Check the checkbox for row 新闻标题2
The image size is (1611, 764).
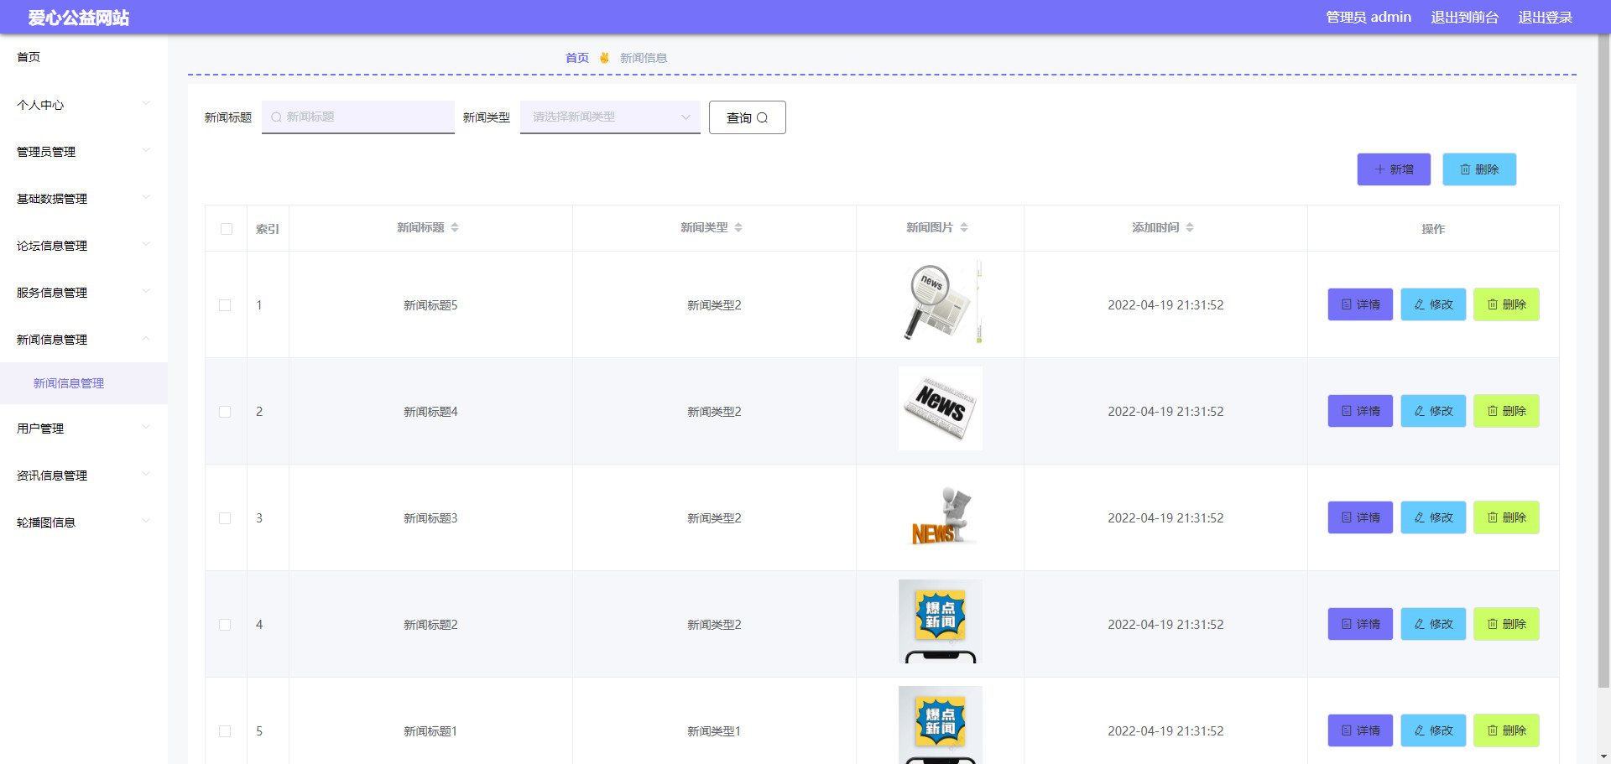[x=225, y=625]
